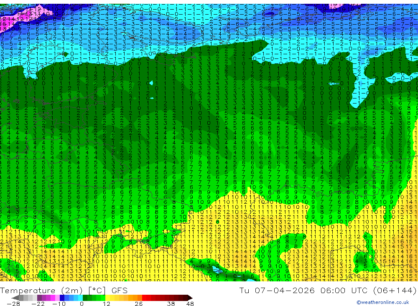Screen dimensions: 418x306
Task: Click the -10 legend label
Action: click(x=59, y=304)
